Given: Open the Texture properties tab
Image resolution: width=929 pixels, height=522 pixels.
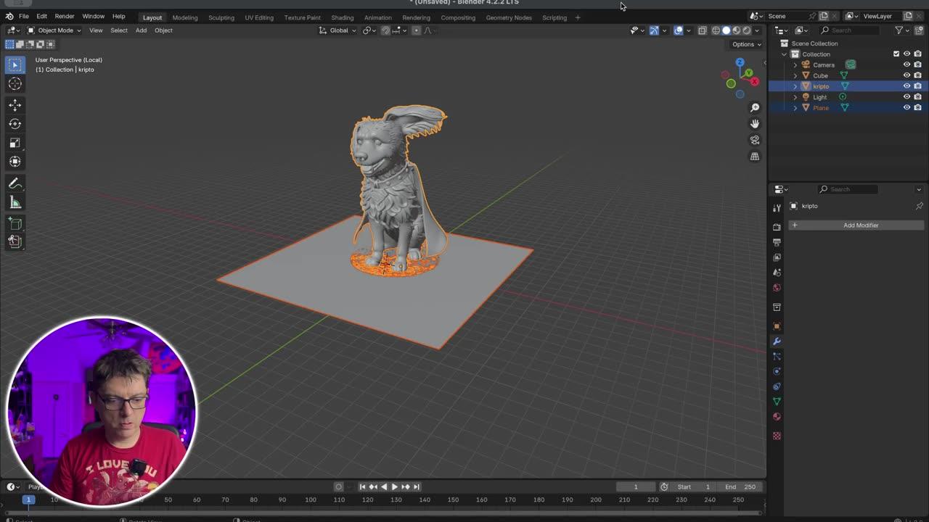Looking at the screenshot, I should [777, 436].
